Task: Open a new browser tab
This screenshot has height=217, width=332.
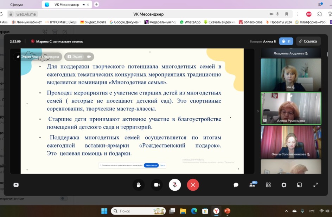Action: (96, 4)
